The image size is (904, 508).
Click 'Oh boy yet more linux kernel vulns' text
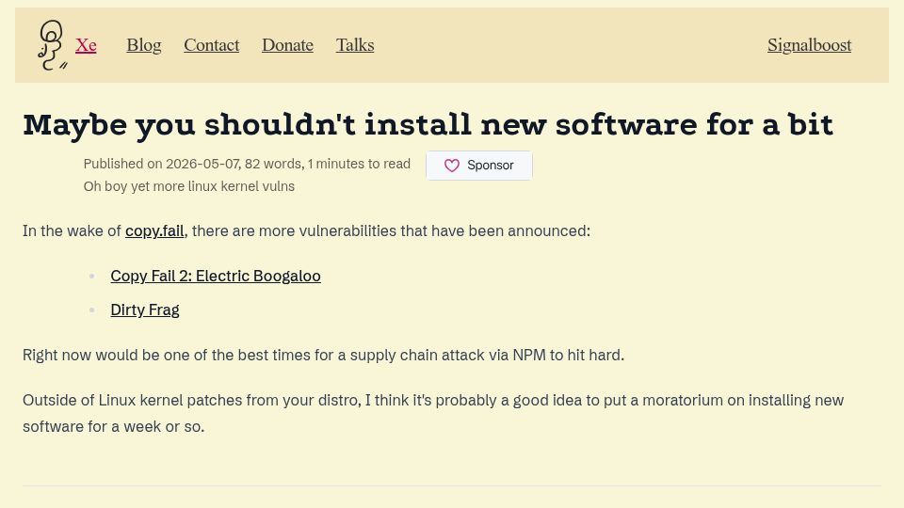click(189, 186)
